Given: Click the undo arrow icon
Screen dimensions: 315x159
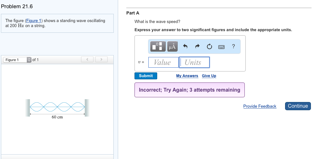Looking at the screenshot, I should tap(185, 46).
